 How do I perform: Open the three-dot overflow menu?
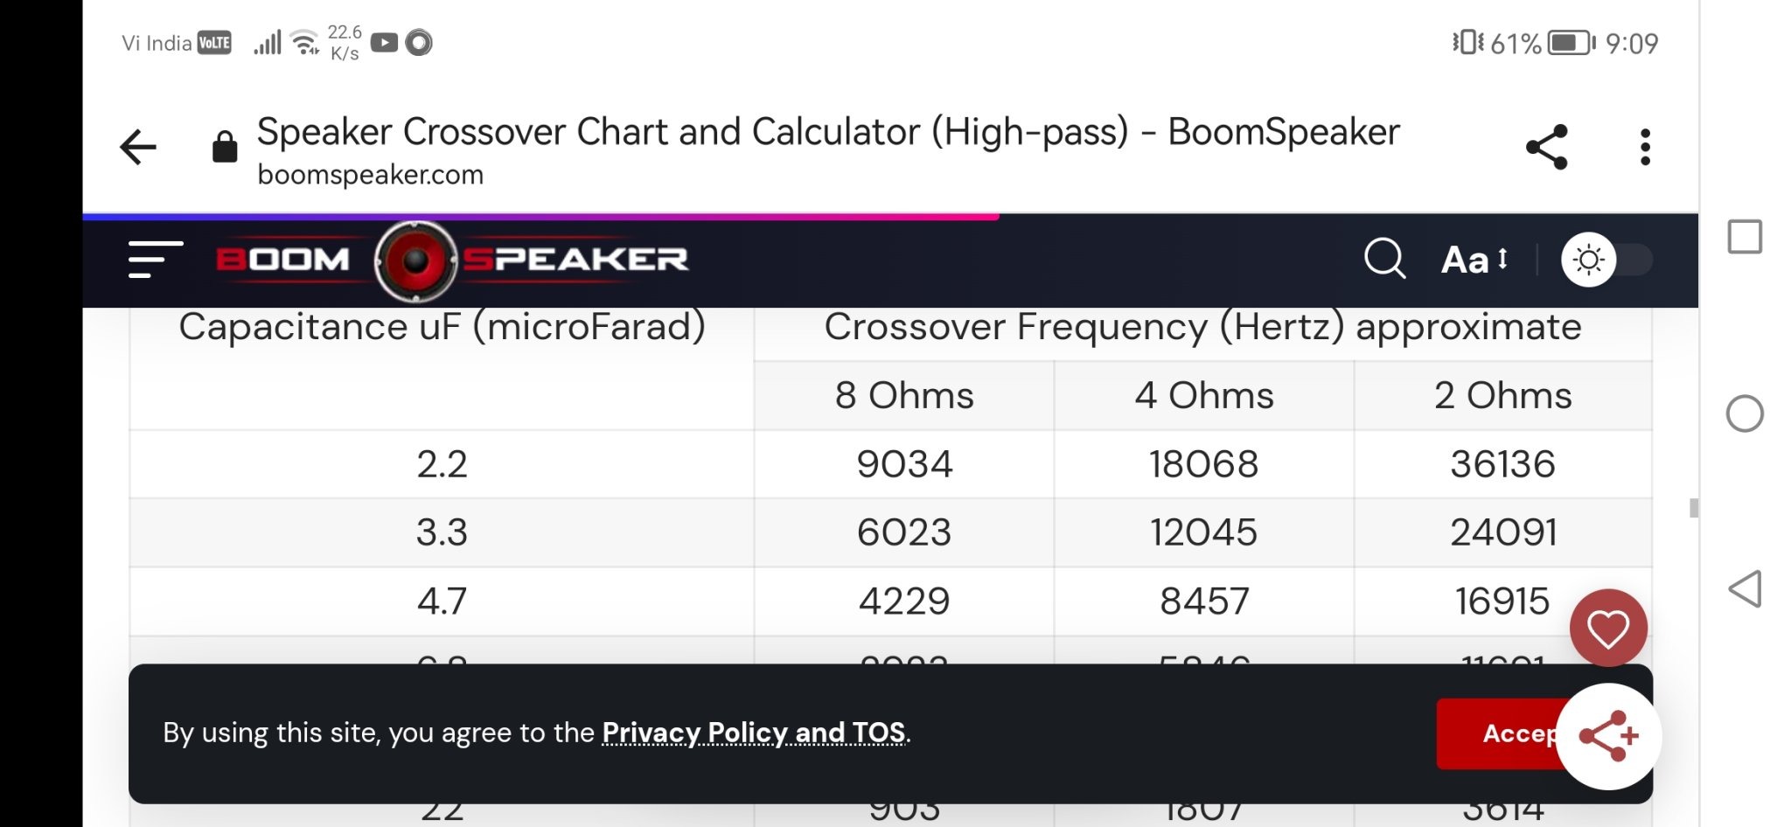pos(1645,147)
